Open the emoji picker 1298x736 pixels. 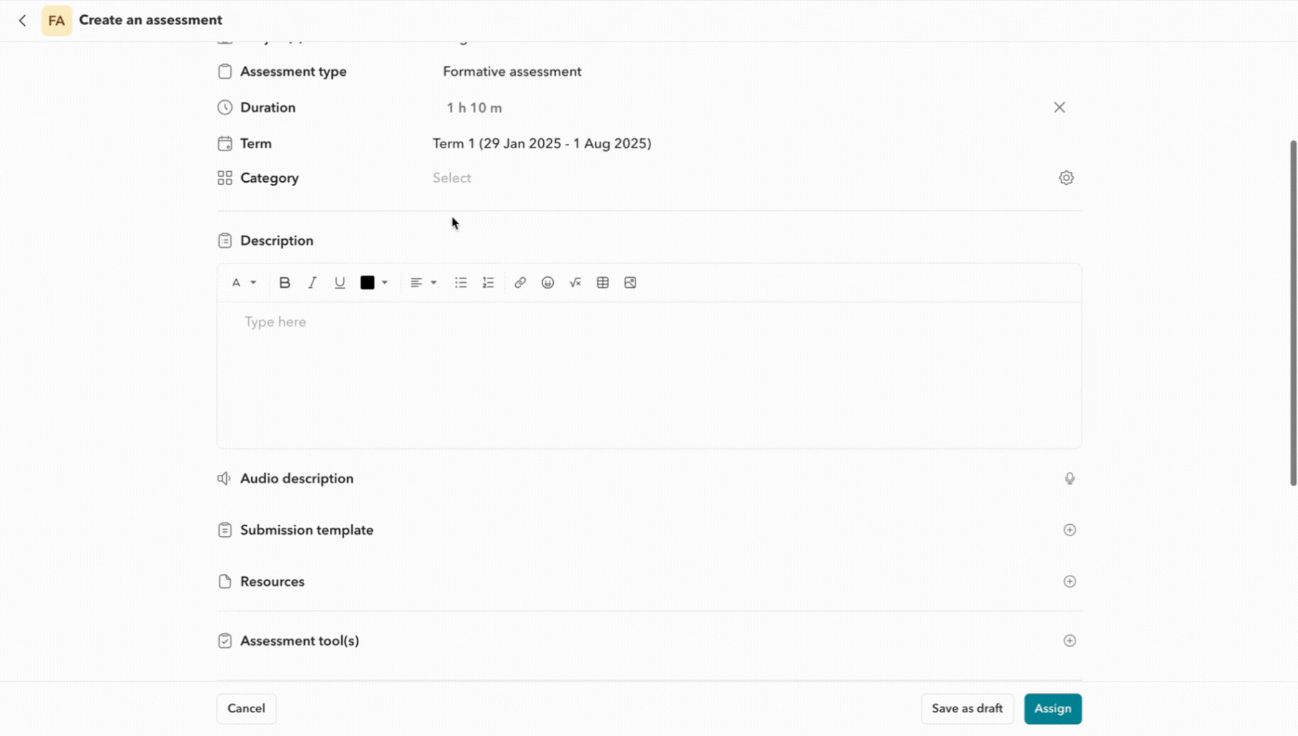pyautogui.click(x=547, y=282)
